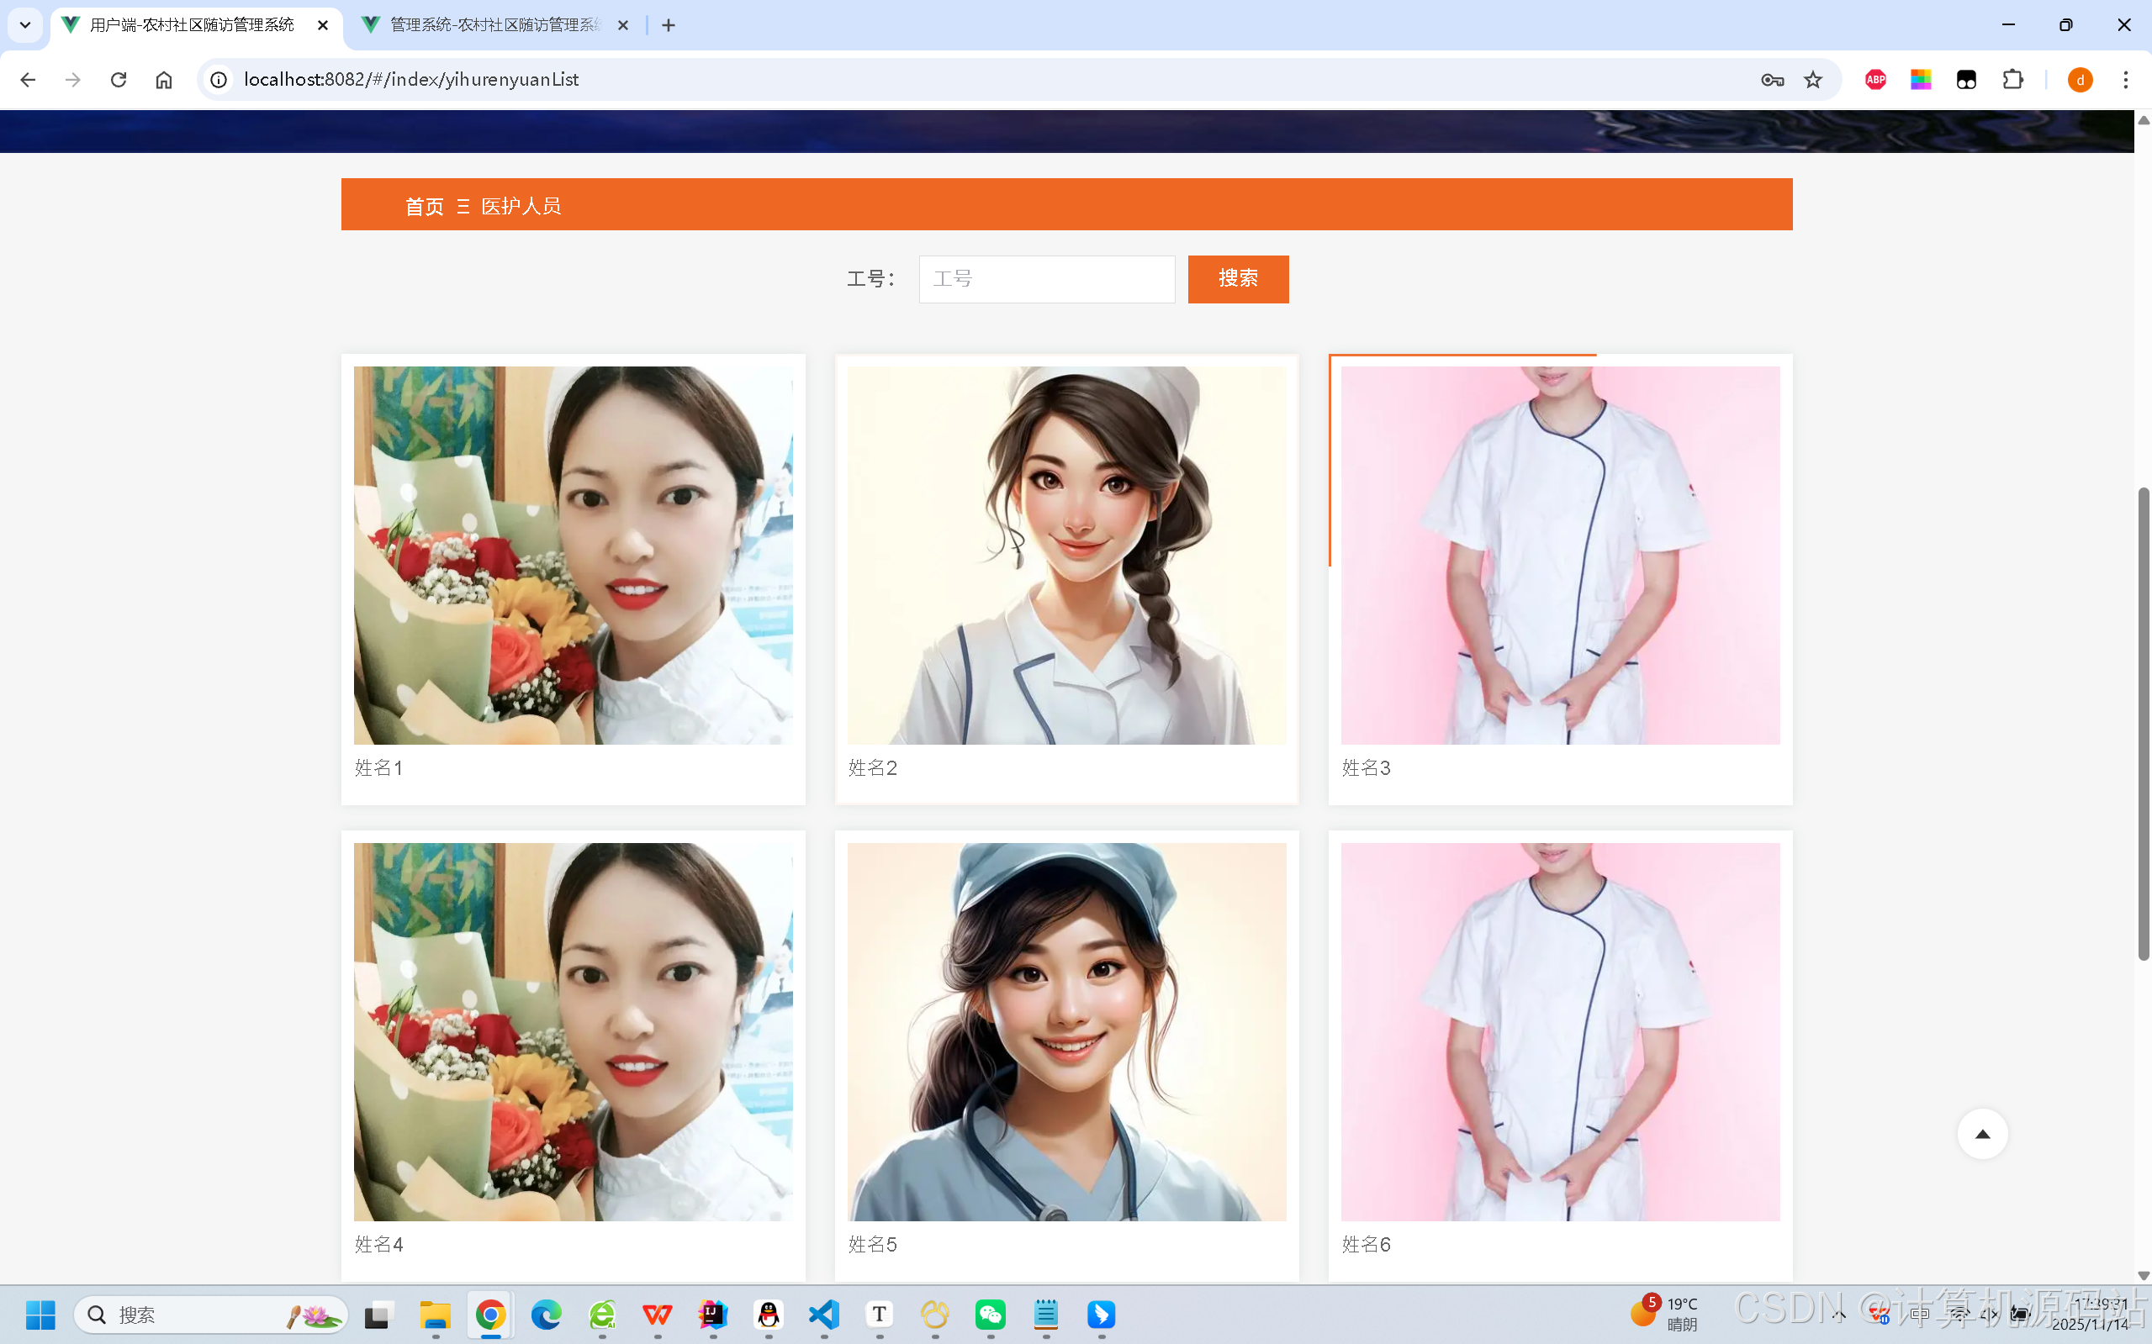Click the 姓名4 name label
This screenshot has width=2152, height=1344.
tap(378, 1245)
